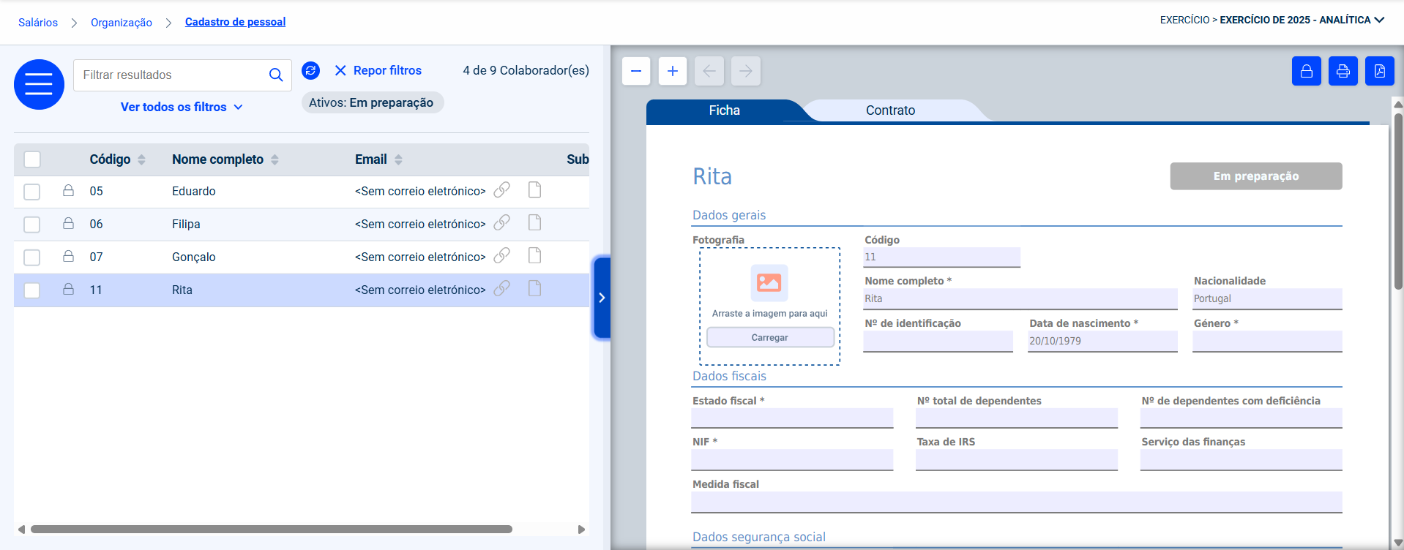Open the Nacionalidade field
The width and height of the screenshot is (1404, 550).
click(1267, 298)
